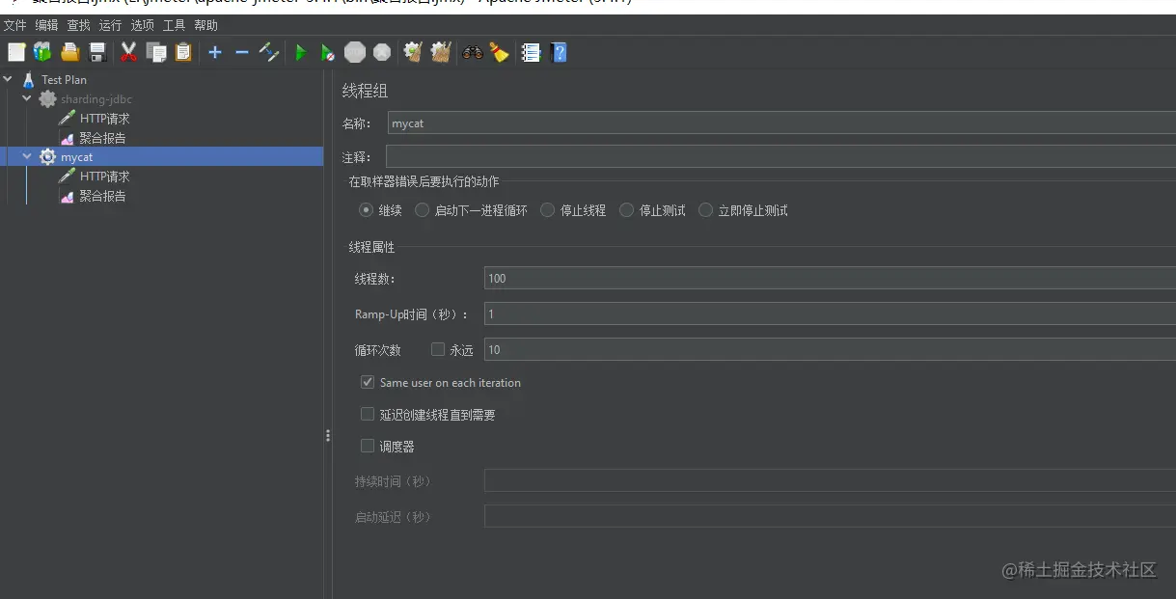Select 聚合报告 under sharding-jdbc
Image resolution: width=1176 pixels, height=599 pixels.
(x=102, y=137)
